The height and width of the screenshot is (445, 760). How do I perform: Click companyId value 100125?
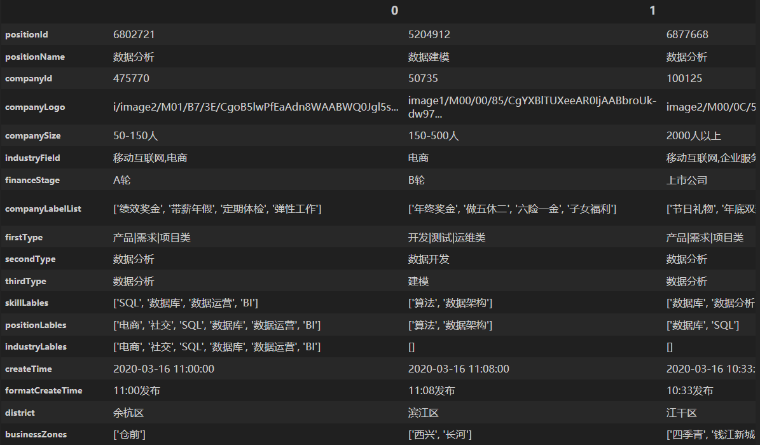tap(684, 79)
